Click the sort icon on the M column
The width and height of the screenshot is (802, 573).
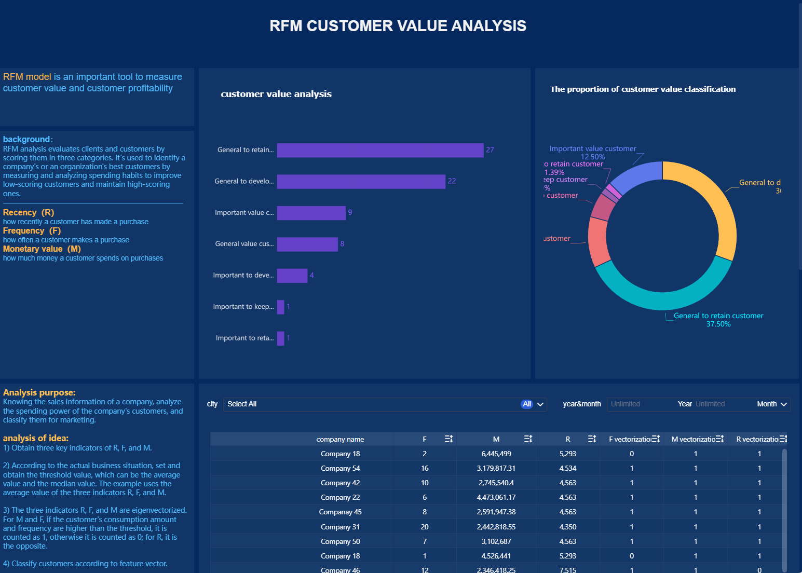click(x=528, y=439)
